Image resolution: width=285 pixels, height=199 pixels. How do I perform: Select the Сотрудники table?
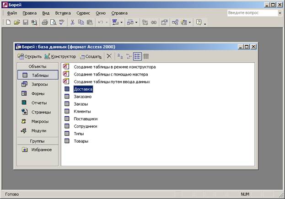(x=85, y=126)
